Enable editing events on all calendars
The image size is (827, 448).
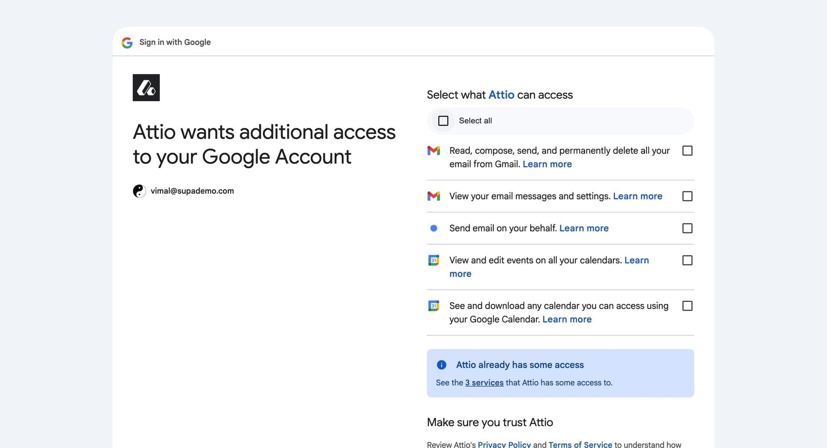click(687, 260)
